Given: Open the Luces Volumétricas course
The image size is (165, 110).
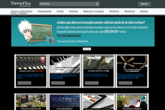Looking at the screenshot, I should click(x=65, y=102).
